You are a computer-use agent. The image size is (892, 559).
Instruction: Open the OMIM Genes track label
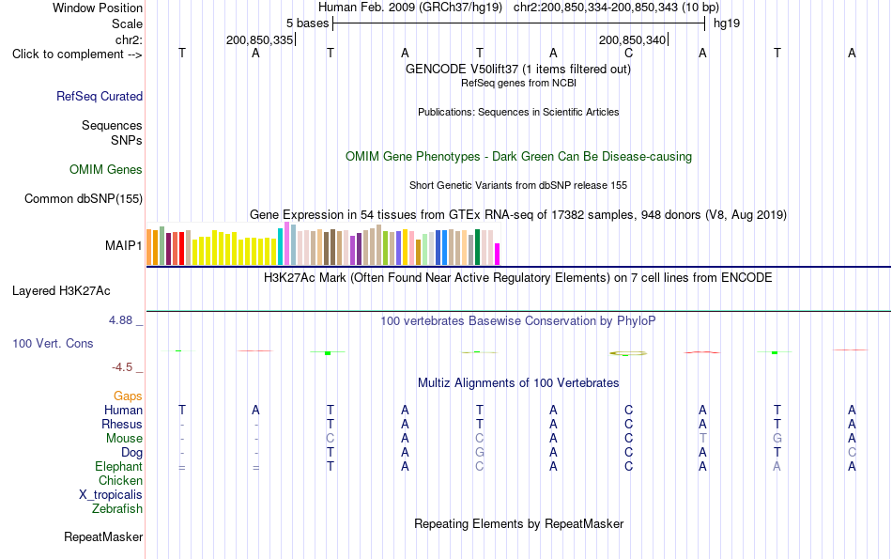point(106,170)
